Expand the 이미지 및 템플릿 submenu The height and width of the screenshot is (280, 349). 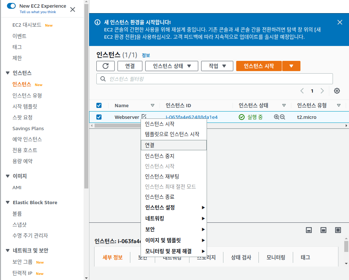tap(174, 240)
